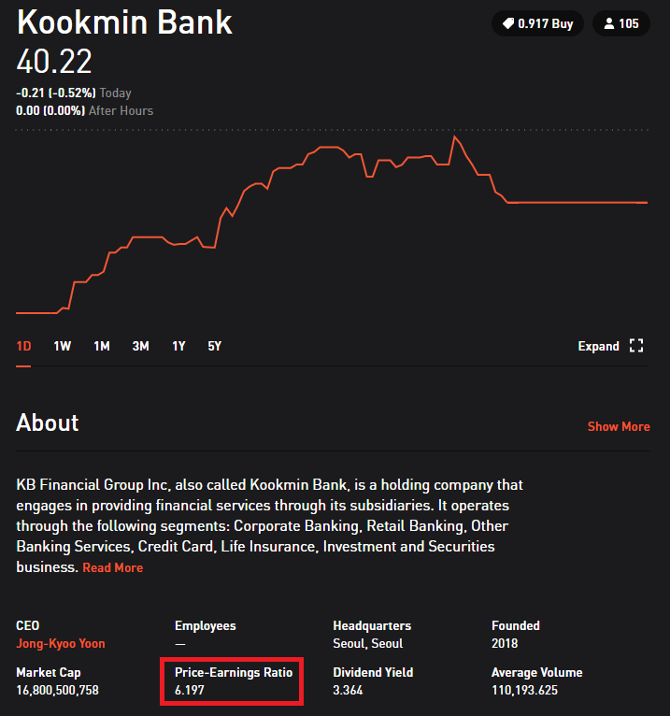
Task: Select the 1D chart range tab
Action: click(x=23, y=346)
